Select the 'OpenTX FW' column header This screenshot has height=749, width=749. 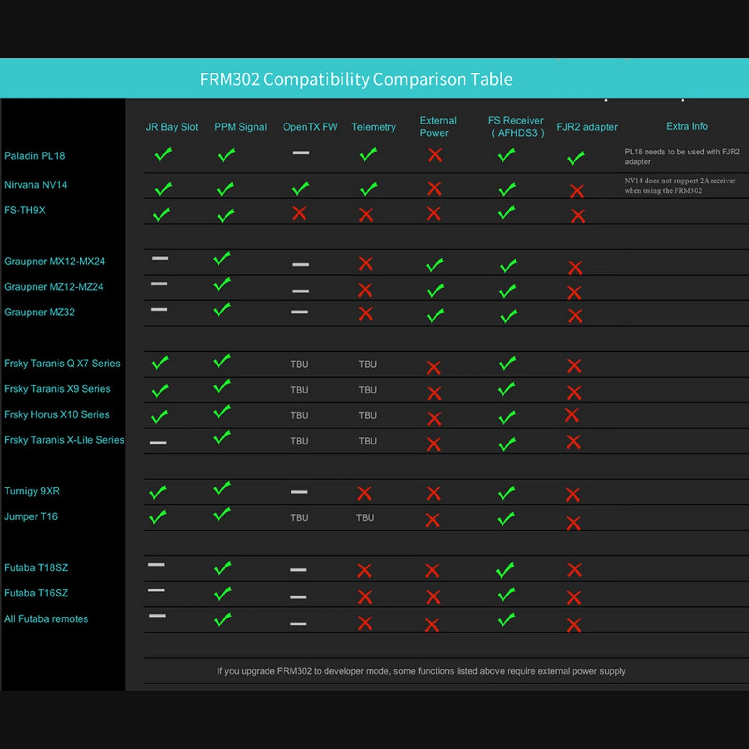pyautogui.click(x=310, y=127)
